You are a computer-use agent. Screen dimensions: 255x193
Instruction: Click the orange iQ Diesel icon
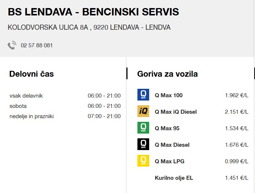[143, 112]
